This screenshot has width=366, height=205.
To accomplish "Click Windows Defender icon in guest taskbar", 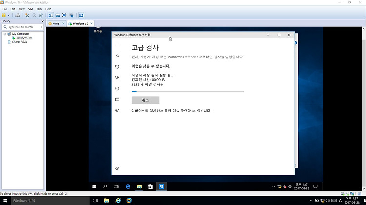I will 162,186.
